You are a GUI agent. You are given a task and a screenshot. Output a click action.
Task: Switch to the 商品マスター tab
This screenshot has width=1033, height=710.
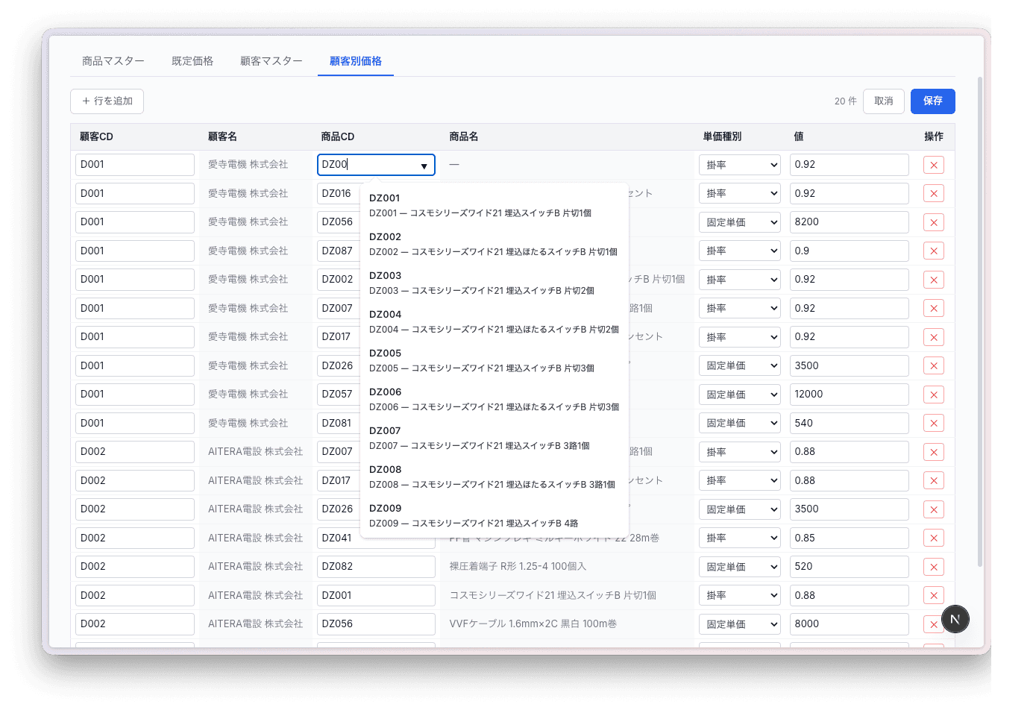tap(113, 61)
